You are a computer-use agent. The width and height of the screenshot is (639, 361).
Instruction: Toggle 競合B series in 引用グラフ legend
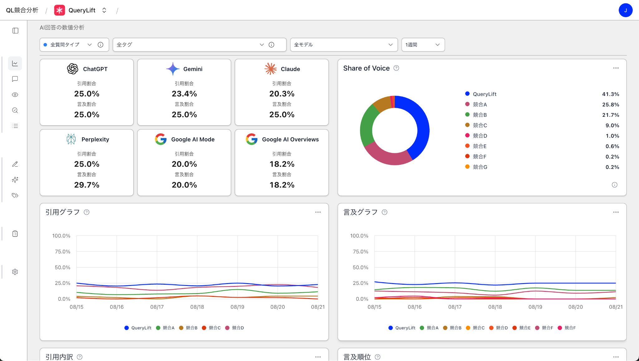(188, 328)
